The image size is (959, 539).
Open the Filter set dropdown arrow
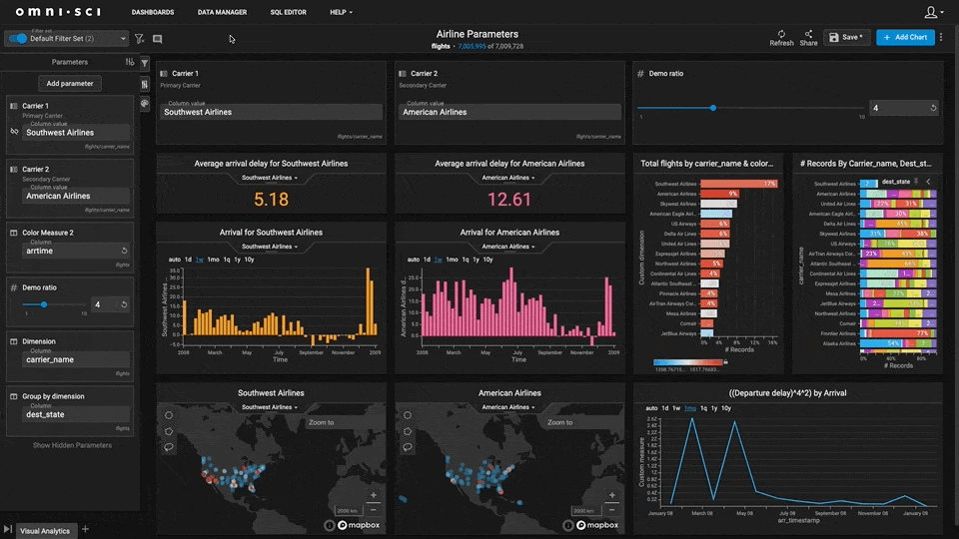(x=123, y=39)
